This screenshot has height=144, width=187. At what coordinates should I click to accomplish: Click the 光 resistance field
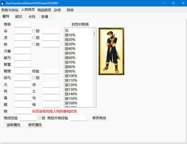pyautogui.click(x=51, y=98)
